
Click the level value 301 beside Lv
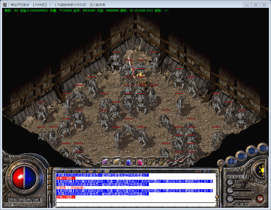click(237, 182)
